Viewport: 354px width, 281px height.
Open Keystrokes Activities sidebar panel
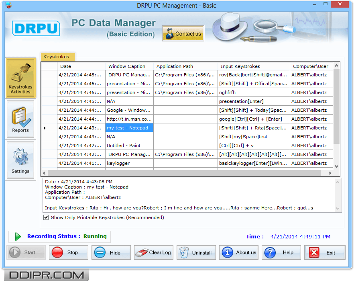coord(20,78)
